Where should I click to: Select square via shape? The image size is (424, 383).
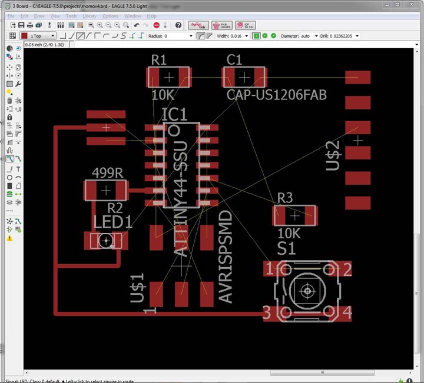click(256, 36)
